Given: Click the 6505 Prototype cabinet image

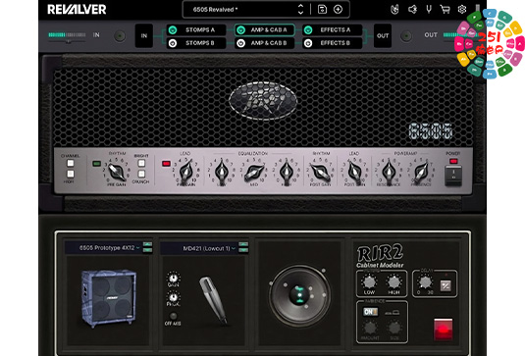Looking at the screenshot, I should (109, 298).
